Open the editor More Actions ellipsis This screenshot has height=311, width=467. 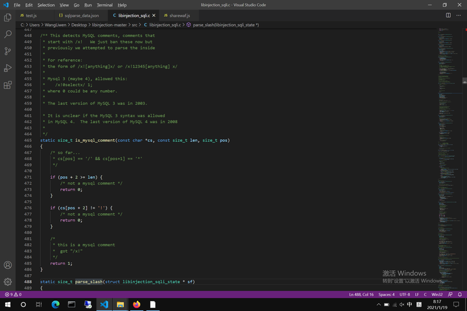point(459,15)
